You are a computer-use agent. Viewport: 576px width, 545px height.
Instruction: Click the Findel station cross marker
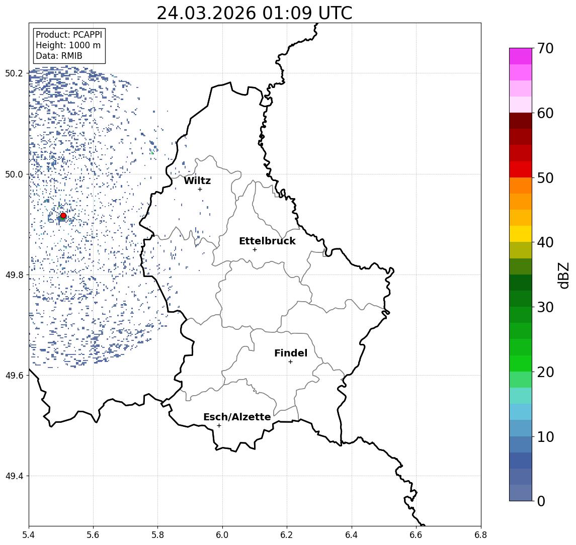[x=290, y=362]
